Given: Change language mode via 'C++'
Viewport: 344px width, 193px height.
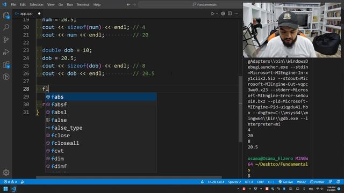Looking at the screenshot, I should [x=271, y=182].
